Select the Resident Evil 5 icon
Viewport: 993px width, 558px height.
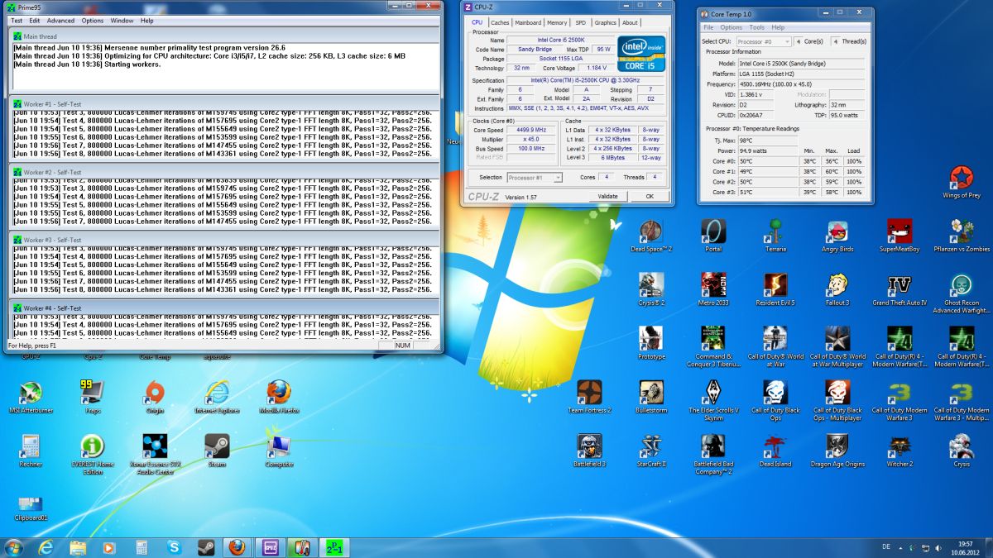pyautogui.click(x=775, y=289)
